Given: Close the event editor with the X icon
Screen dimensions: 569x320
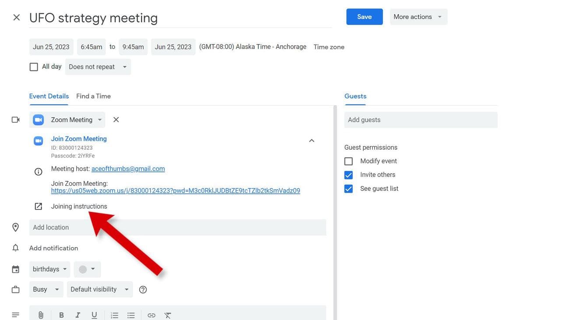Looking at the screenshot, I should point(16,18).
